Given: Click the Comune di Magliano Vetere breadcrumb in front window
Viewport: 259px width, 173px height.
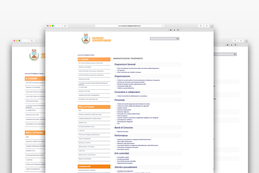Looking at the screenshot, I should pos(86,55).
